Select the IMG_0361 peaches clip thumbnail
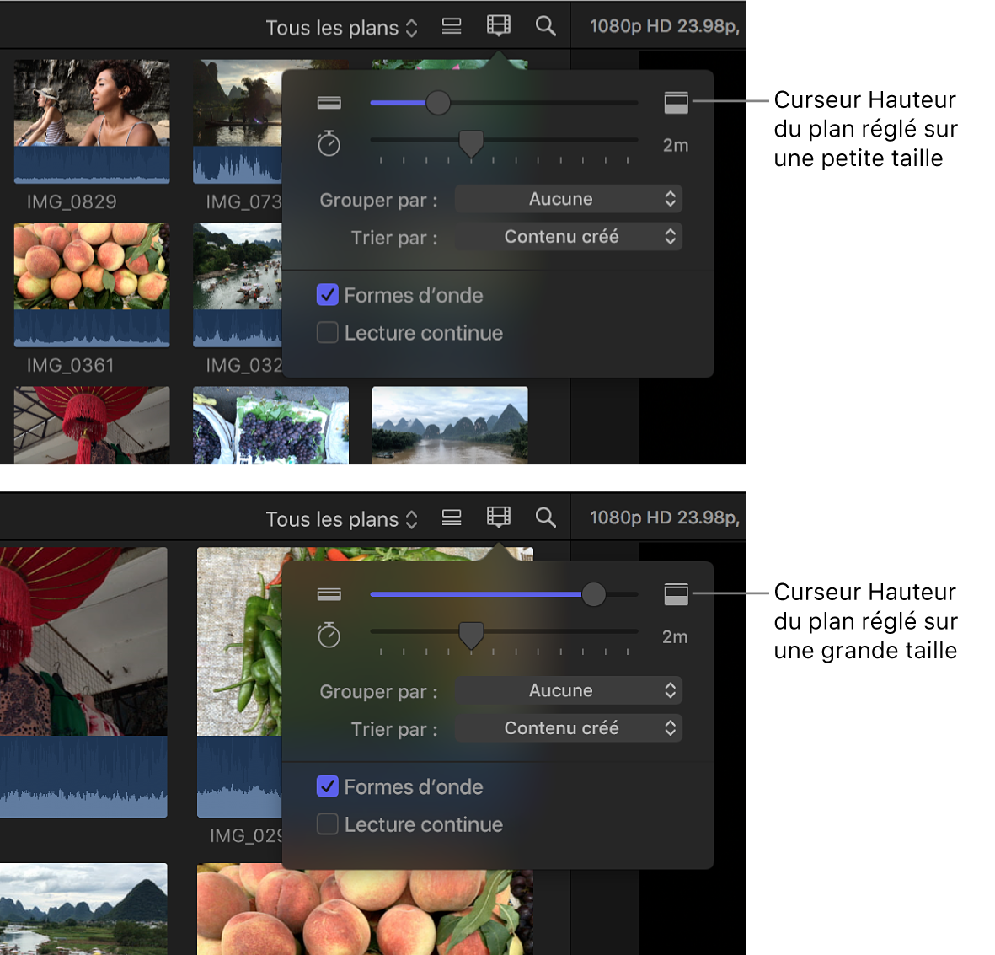Image resolution: width=995 pixels, height=955 pixels. 92,284
